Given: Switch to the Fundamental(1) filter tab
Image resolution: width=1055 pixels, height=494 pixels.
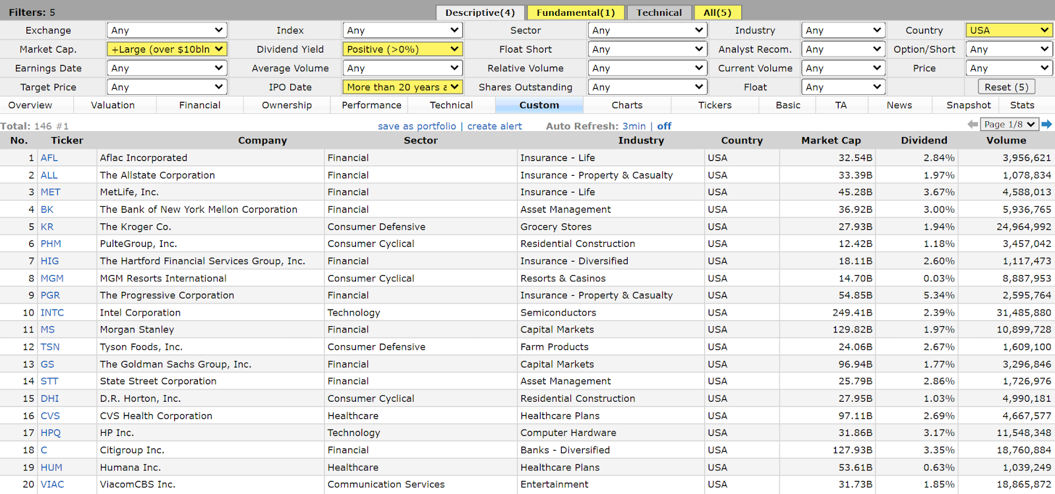Looking at the screenshot, I should [576, 13].
